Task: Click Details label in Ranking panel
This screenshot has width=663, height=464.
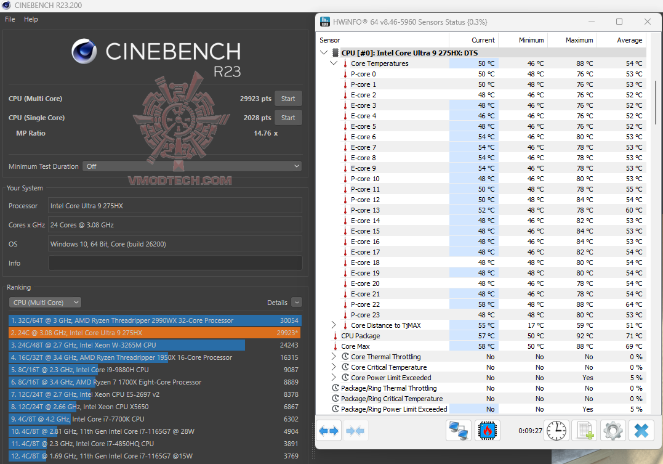Action: [x=277, y=303]
